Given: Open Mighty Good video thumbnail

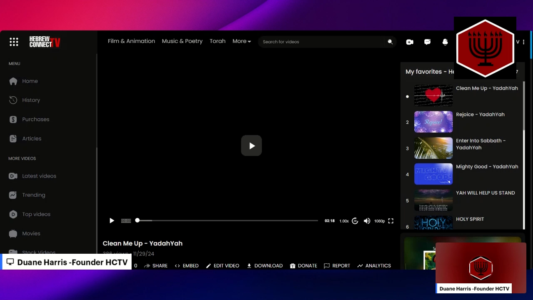Looking at the screenshot, I should pyautogui.click(x=433, y=174).
